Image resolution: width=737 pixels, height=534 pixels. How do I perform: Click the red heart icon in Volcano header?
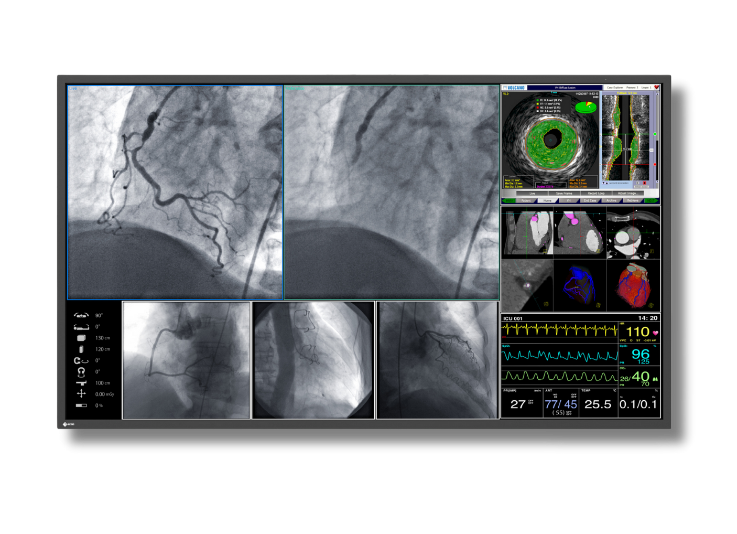tap(656, 88)
